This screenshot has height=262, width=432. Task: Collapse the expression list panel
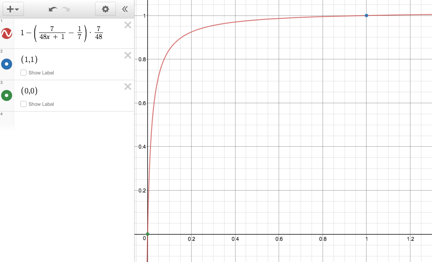[125, 9]
